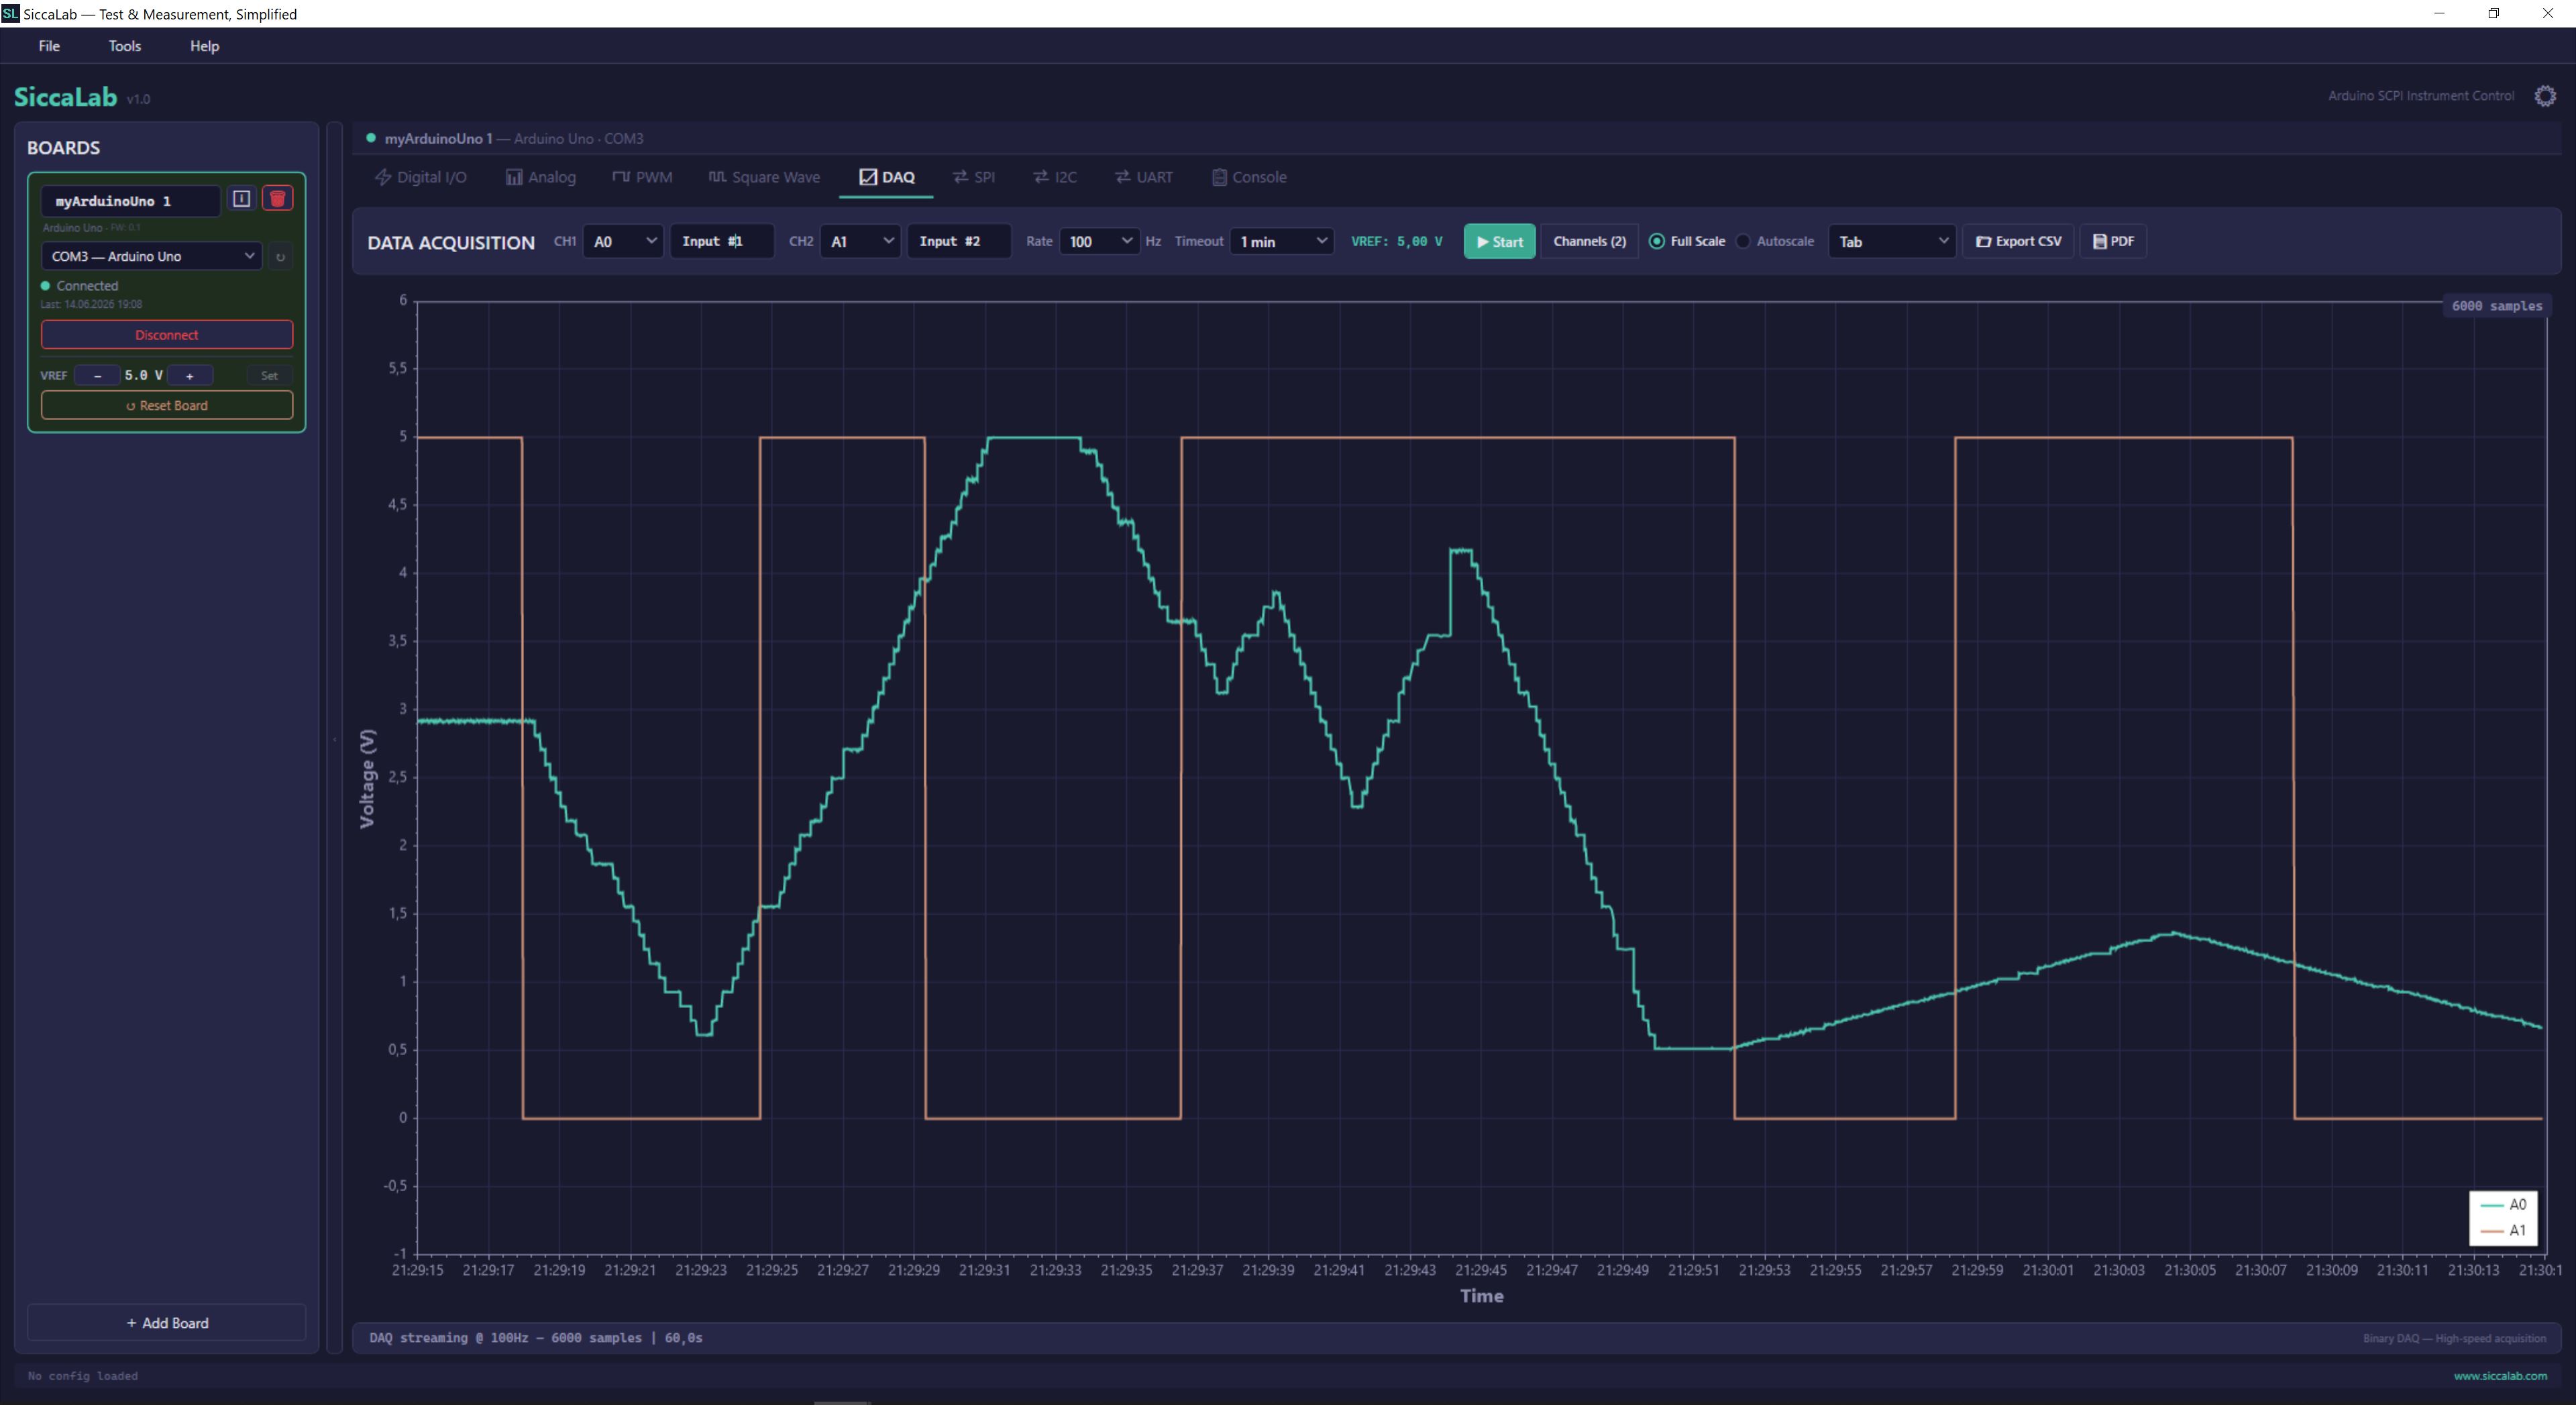2576x1405 pixels.
Task: Decrease VREF with minus button
Action: coord(97,376)
